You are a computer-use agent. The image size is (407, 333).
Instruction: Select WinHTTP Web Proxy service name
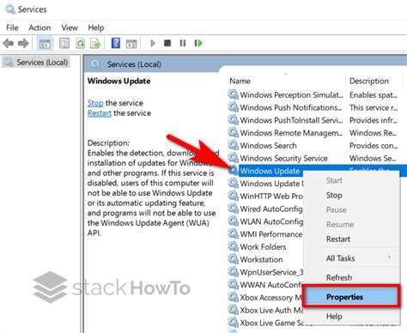271,196
